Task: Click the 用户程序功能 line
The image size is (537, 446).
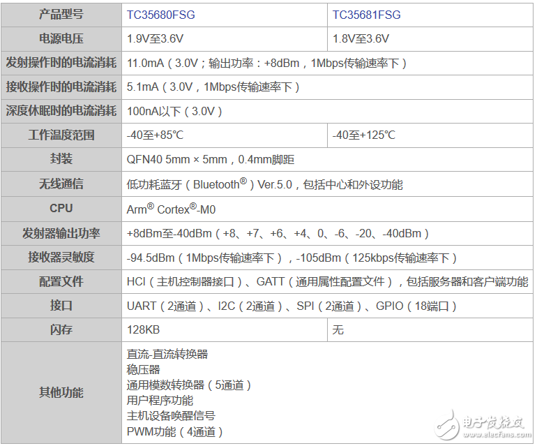Action: point(160,401)
